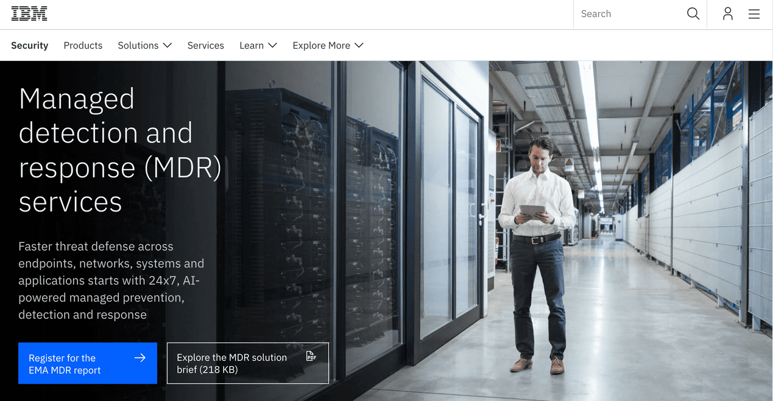The width and height of the screenshot is (773, 401).
Task: Click the search magnifier icon
Action: (x=693, y=13)
